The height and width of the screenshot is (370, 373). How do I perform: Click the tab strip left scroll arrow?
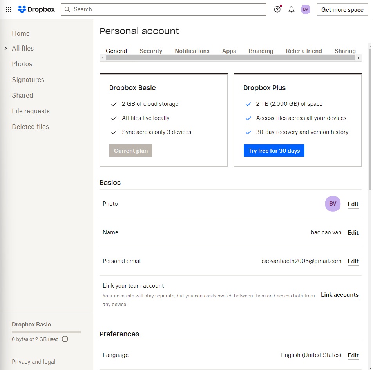click(103, 58)
